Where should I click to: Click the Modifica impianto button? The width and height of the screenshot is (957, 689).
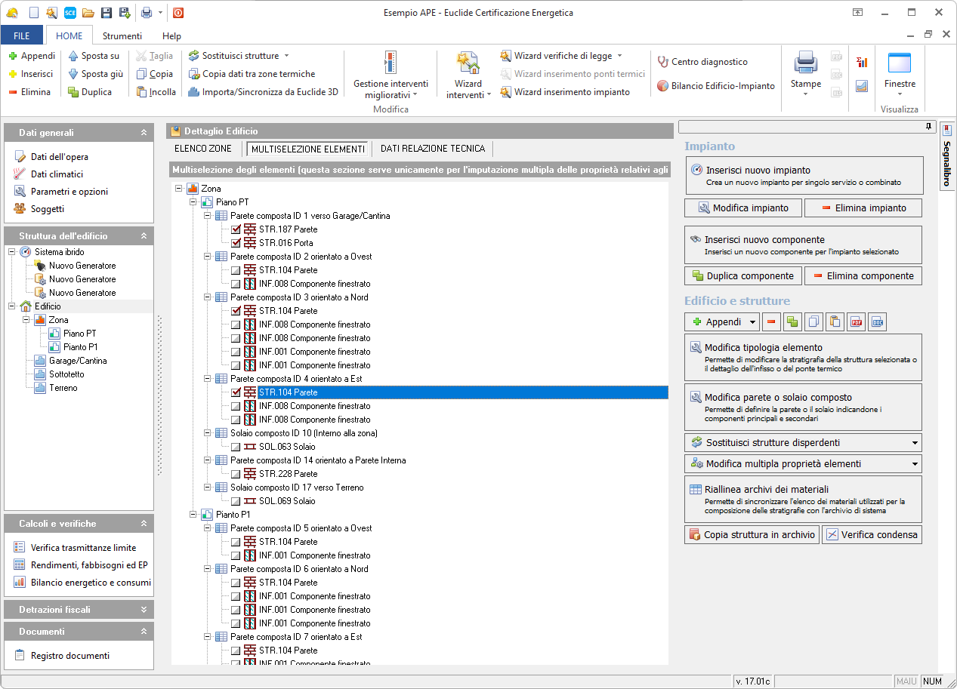(x=742, y=208)
